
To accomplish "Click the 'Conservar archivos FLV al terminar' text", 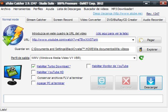I will point(60,78).
